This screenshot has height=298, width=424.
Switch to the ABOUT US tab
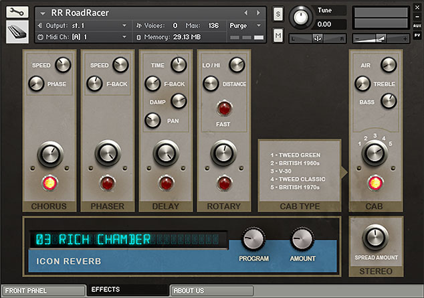coord(212,291)
